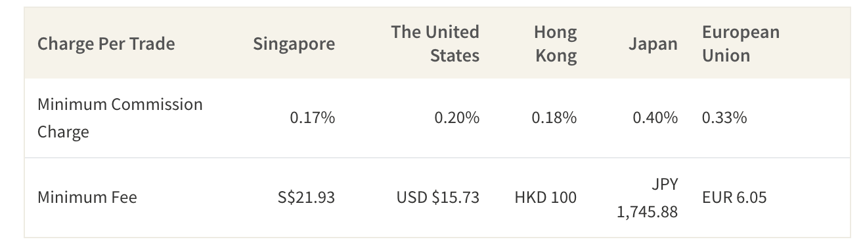Click the 0.18% Hong Kong commission value

click(x=554, y=118)
